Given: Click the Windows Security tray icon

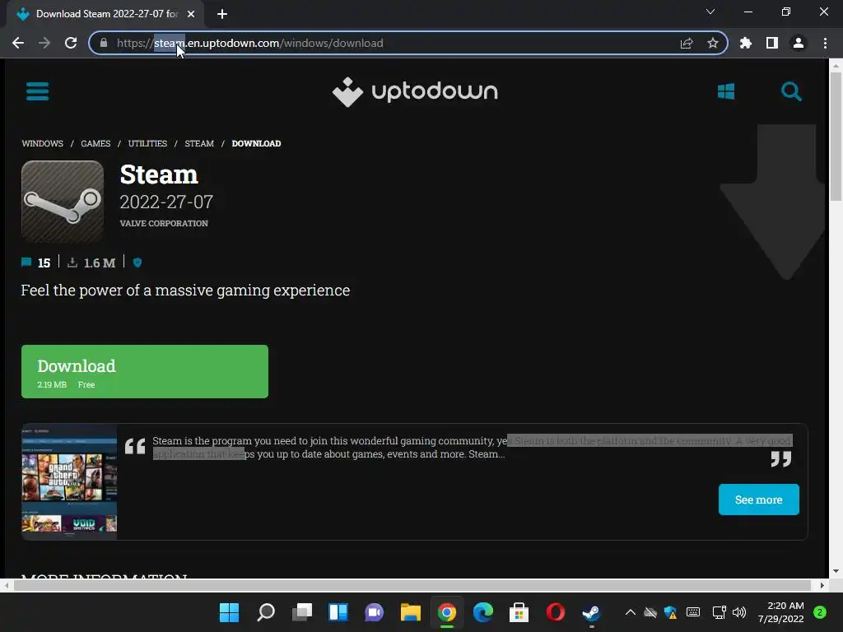Looking at the screenshot, I should [x=670, y=612].
